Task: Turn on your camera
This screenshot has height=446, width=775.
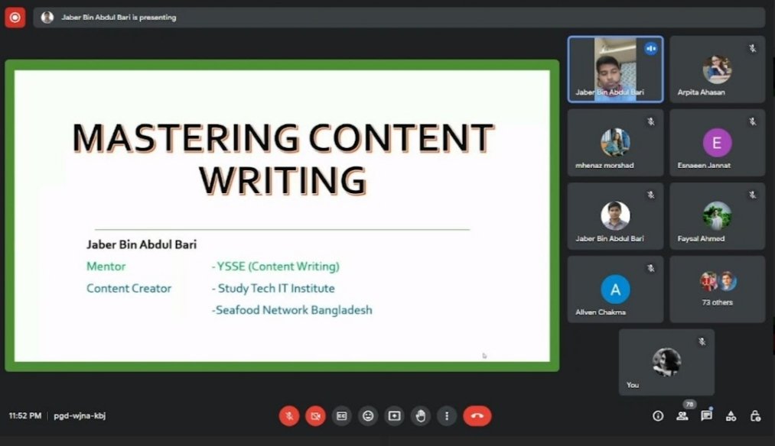Action: [315, 416]
